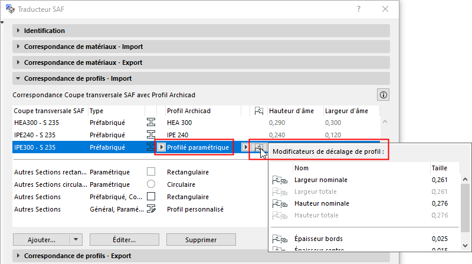Select Largeur nominale modifier name
The height and width of the screenshot is (264, 472).
click(321, 180)
